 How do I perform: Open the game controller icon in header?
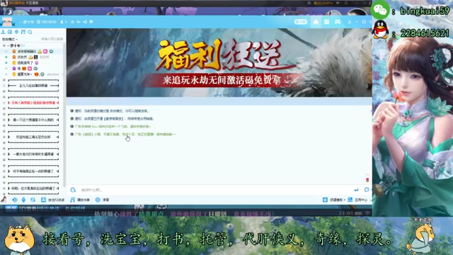tap(338, 22)
